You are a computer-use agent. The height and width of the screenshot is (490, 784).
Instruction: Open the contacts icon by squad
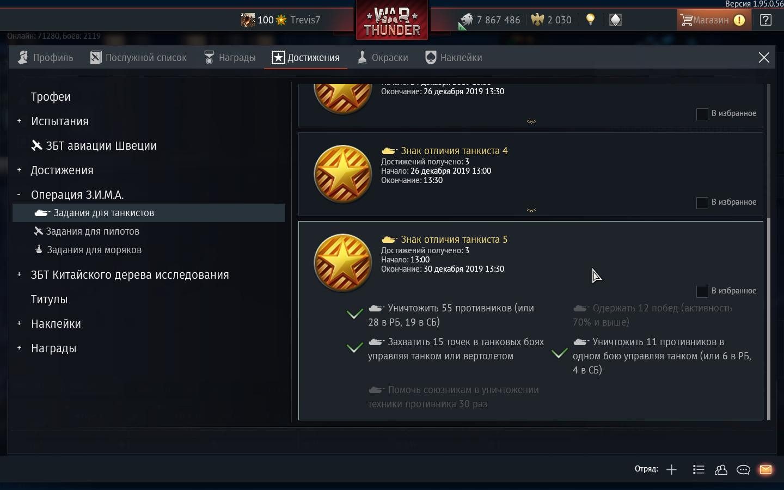(x=721, y=469)
